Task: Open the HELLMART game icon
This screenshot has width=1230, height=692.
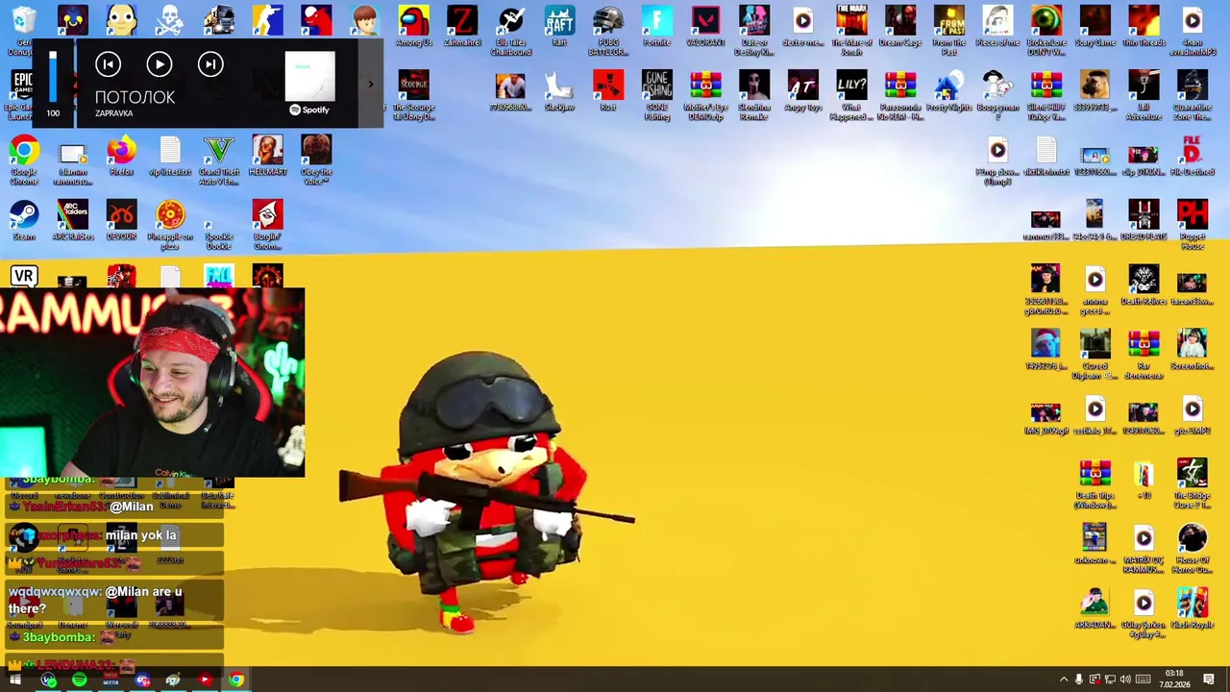Action: click(268, 156)
